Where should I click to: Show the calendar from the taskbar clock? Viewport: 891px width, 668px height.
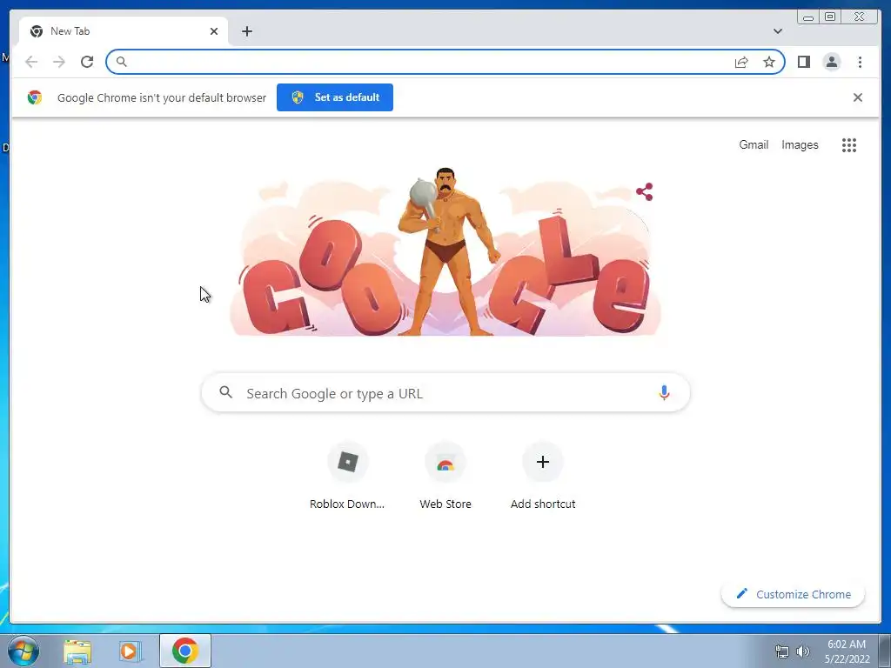point(847,651)
